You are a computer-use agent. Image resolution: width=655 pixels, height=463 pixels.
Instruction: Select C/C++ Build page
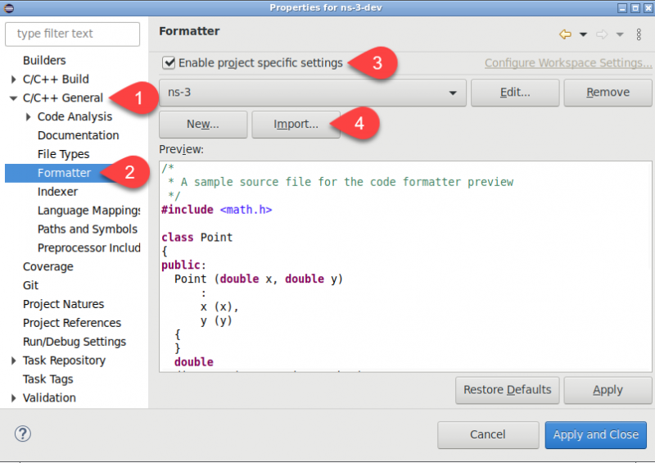(56, 79)
